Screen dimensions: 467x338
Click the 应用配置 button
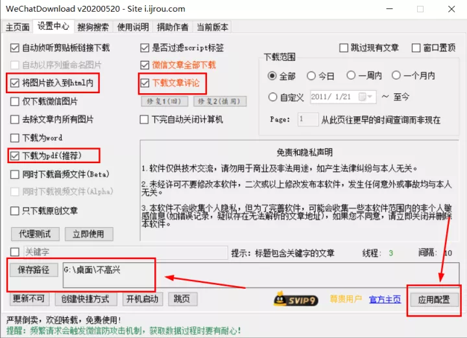pyautogui.click(x=434, y=300)
